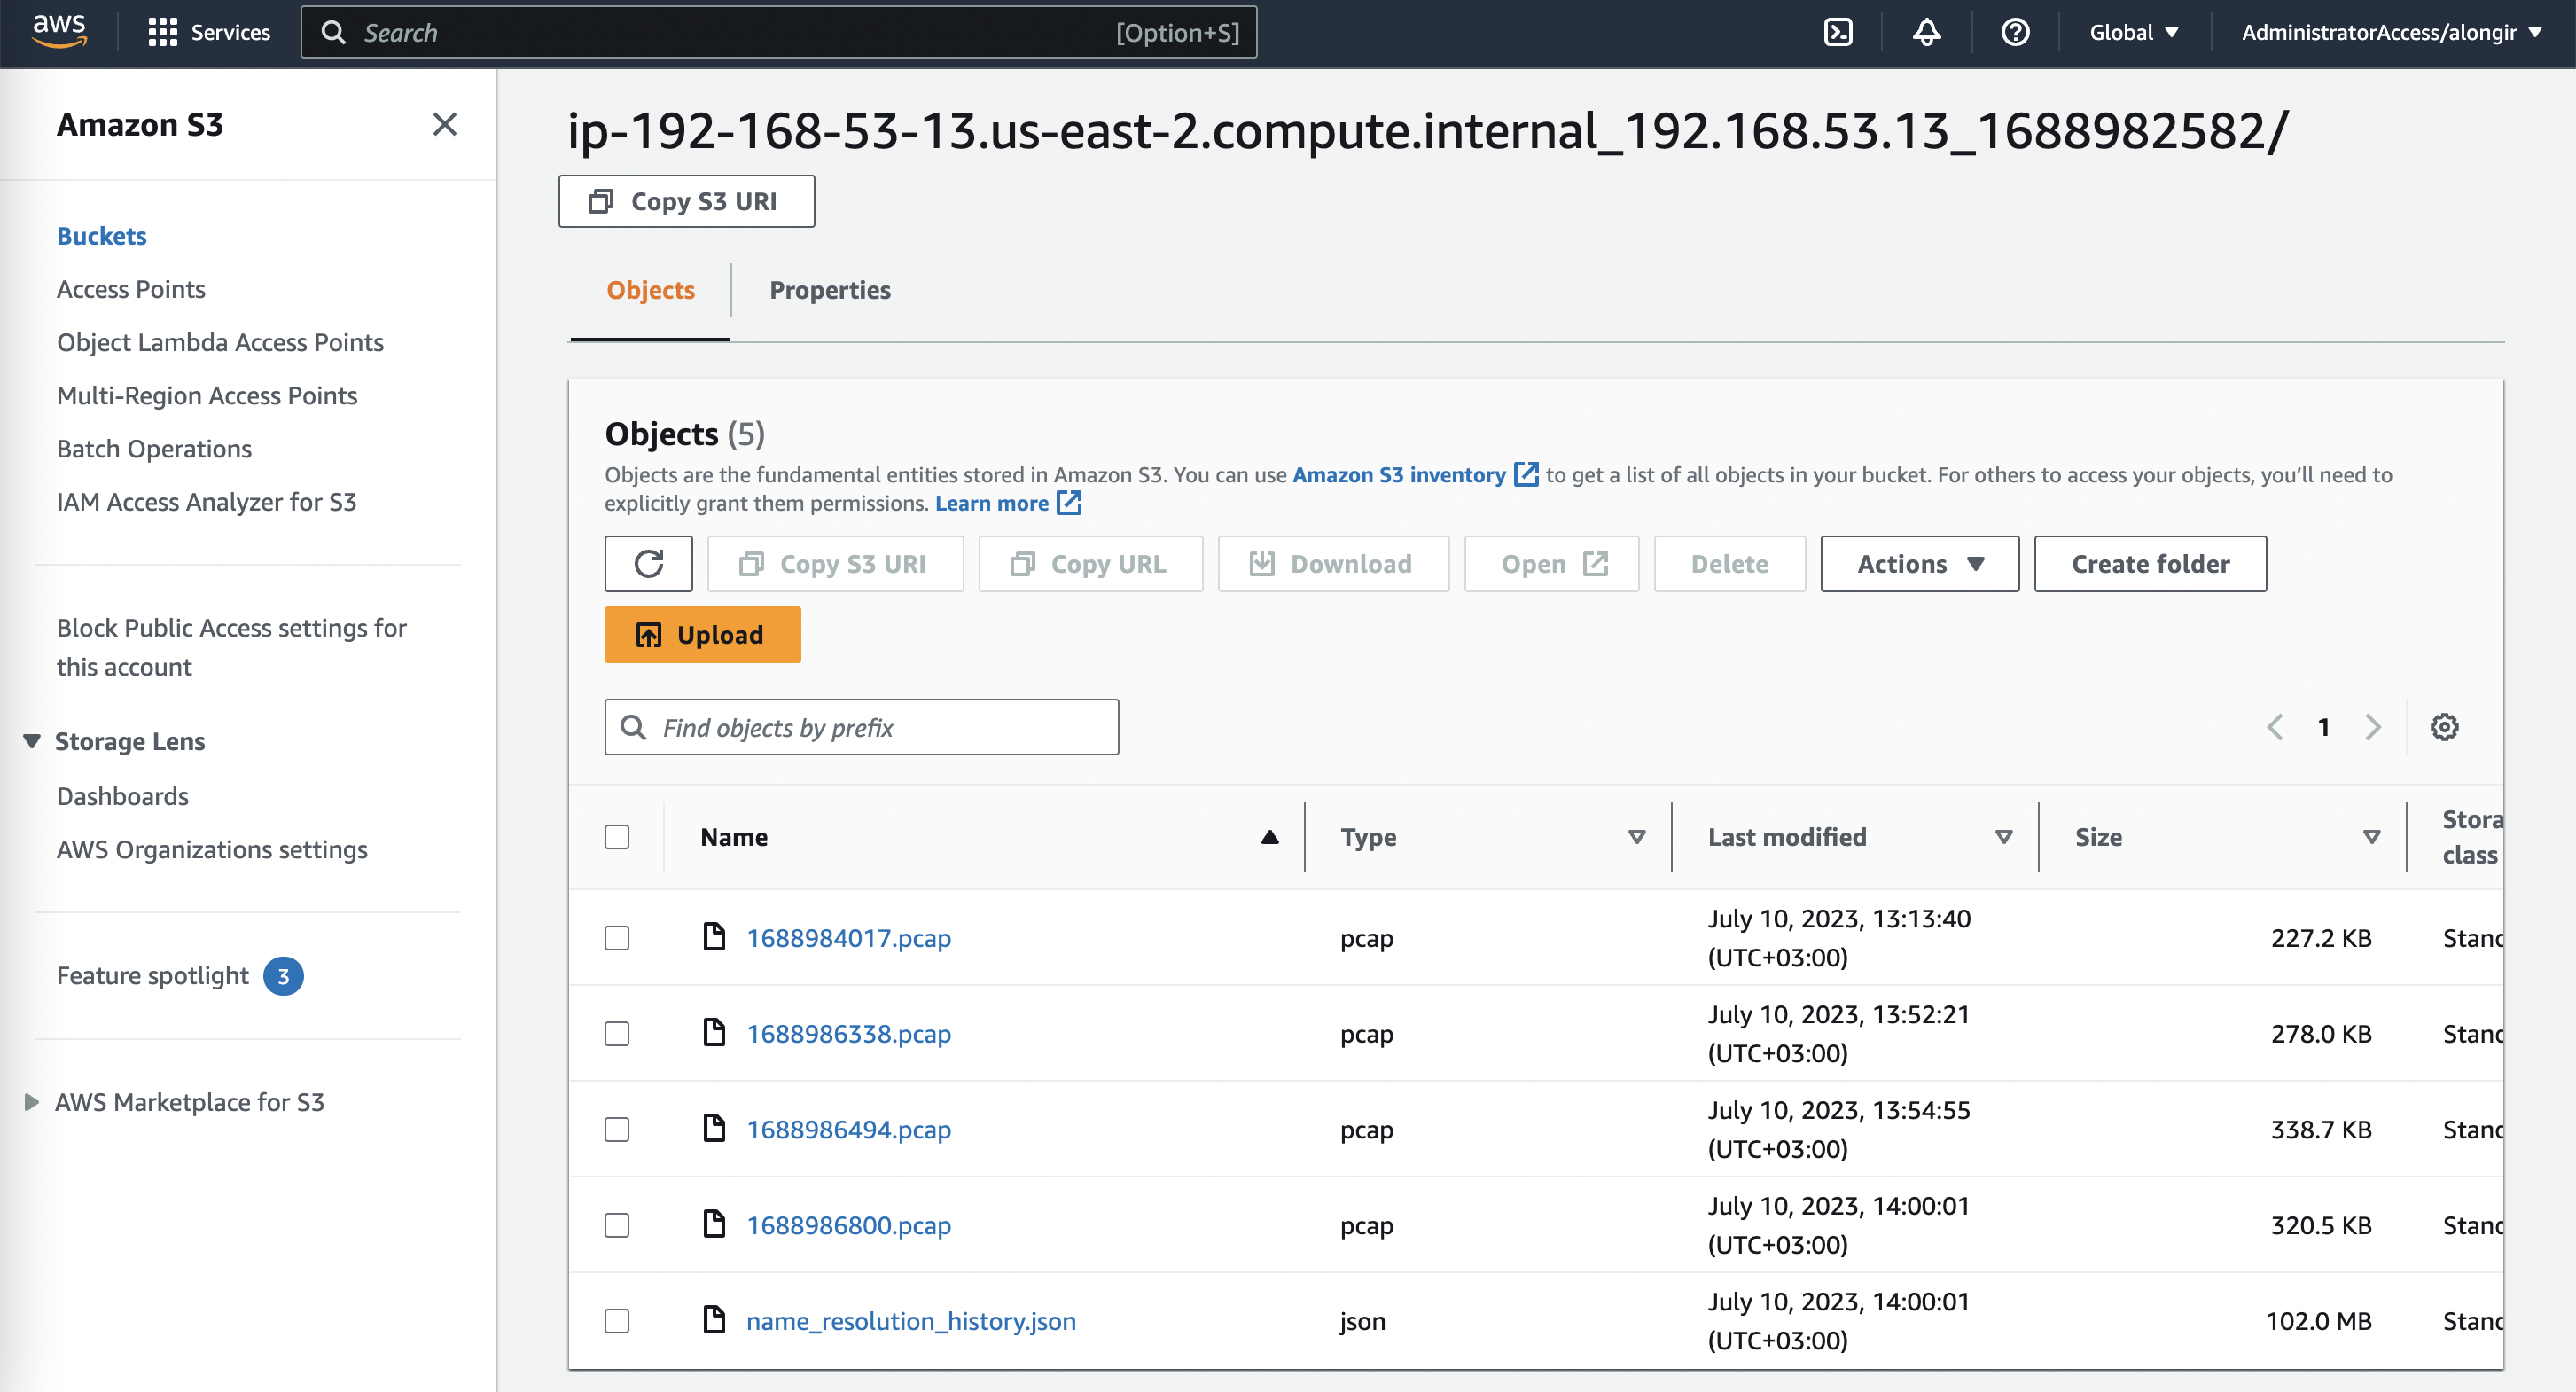This screenshot has width=2576, height=1392.
Task: Open the Actions dropdown
Action: click(x=1919, y=564)
